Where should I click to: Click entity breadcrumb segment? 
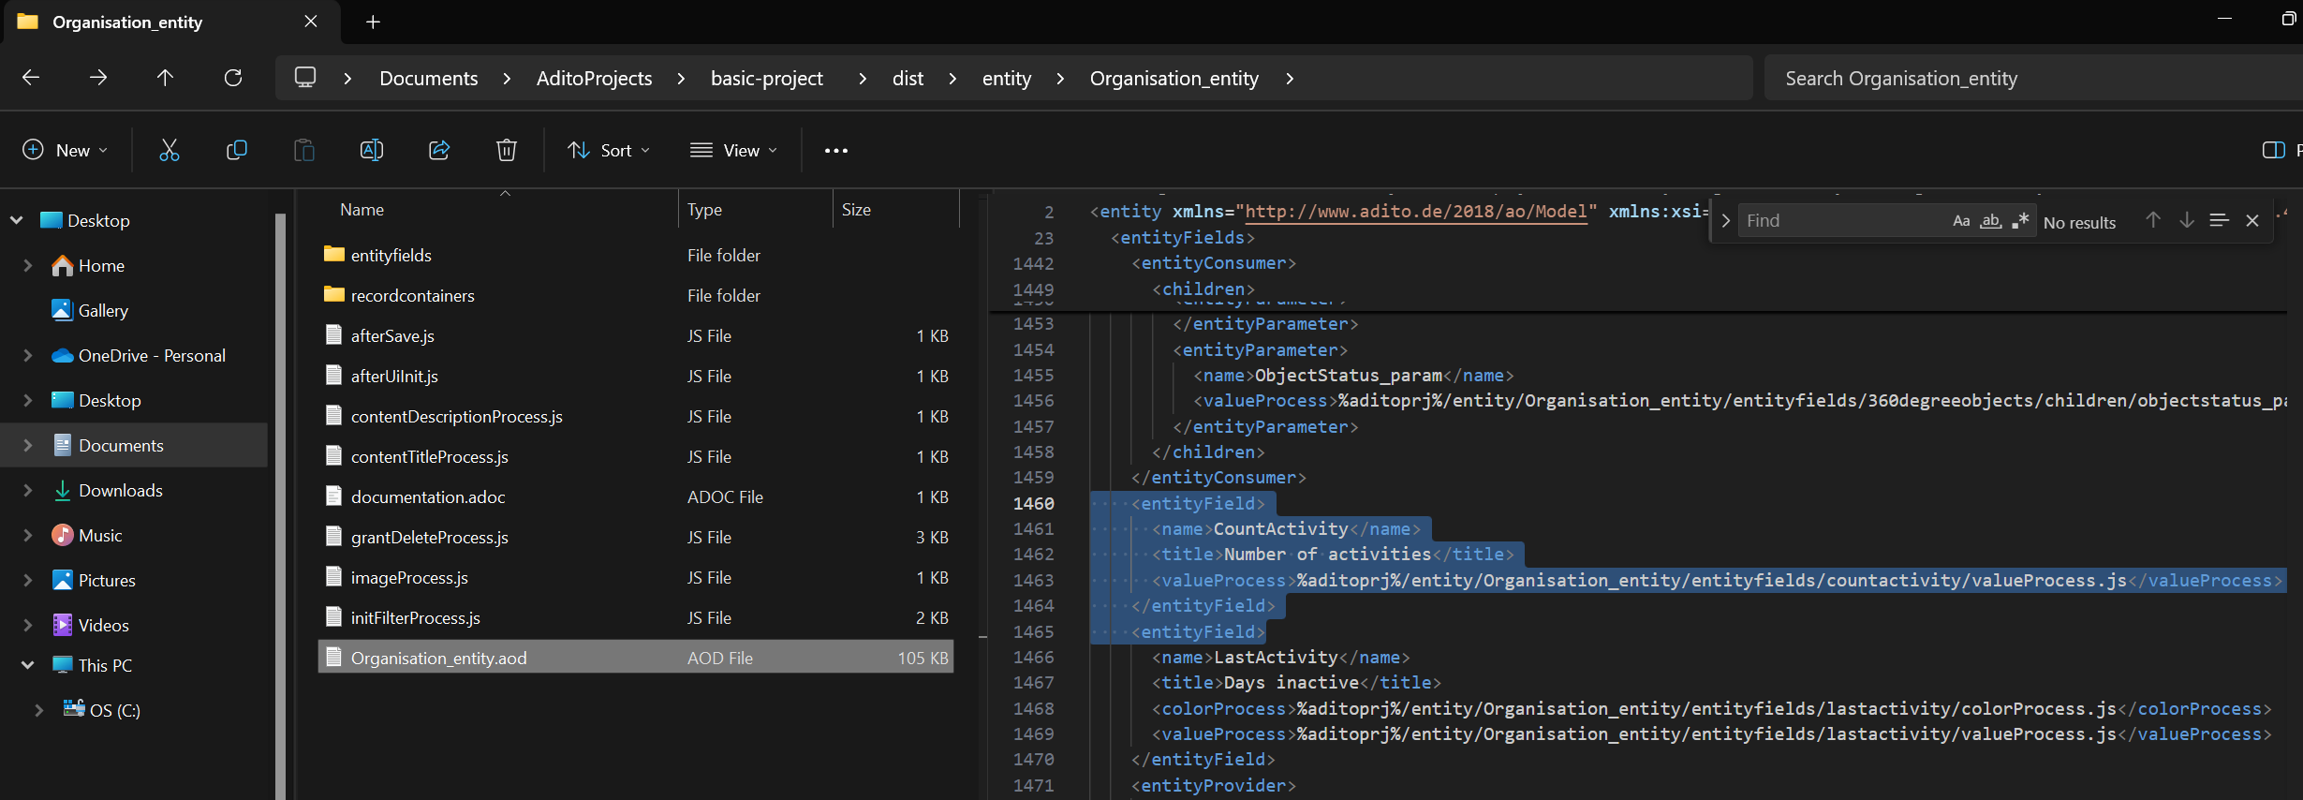point(1007,79)
